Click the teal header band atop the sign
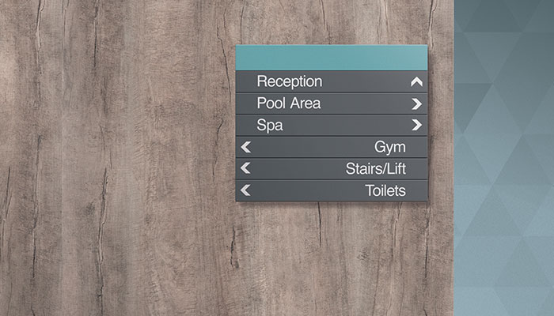Screen dimensions: 554x316 tap(332, 58)
